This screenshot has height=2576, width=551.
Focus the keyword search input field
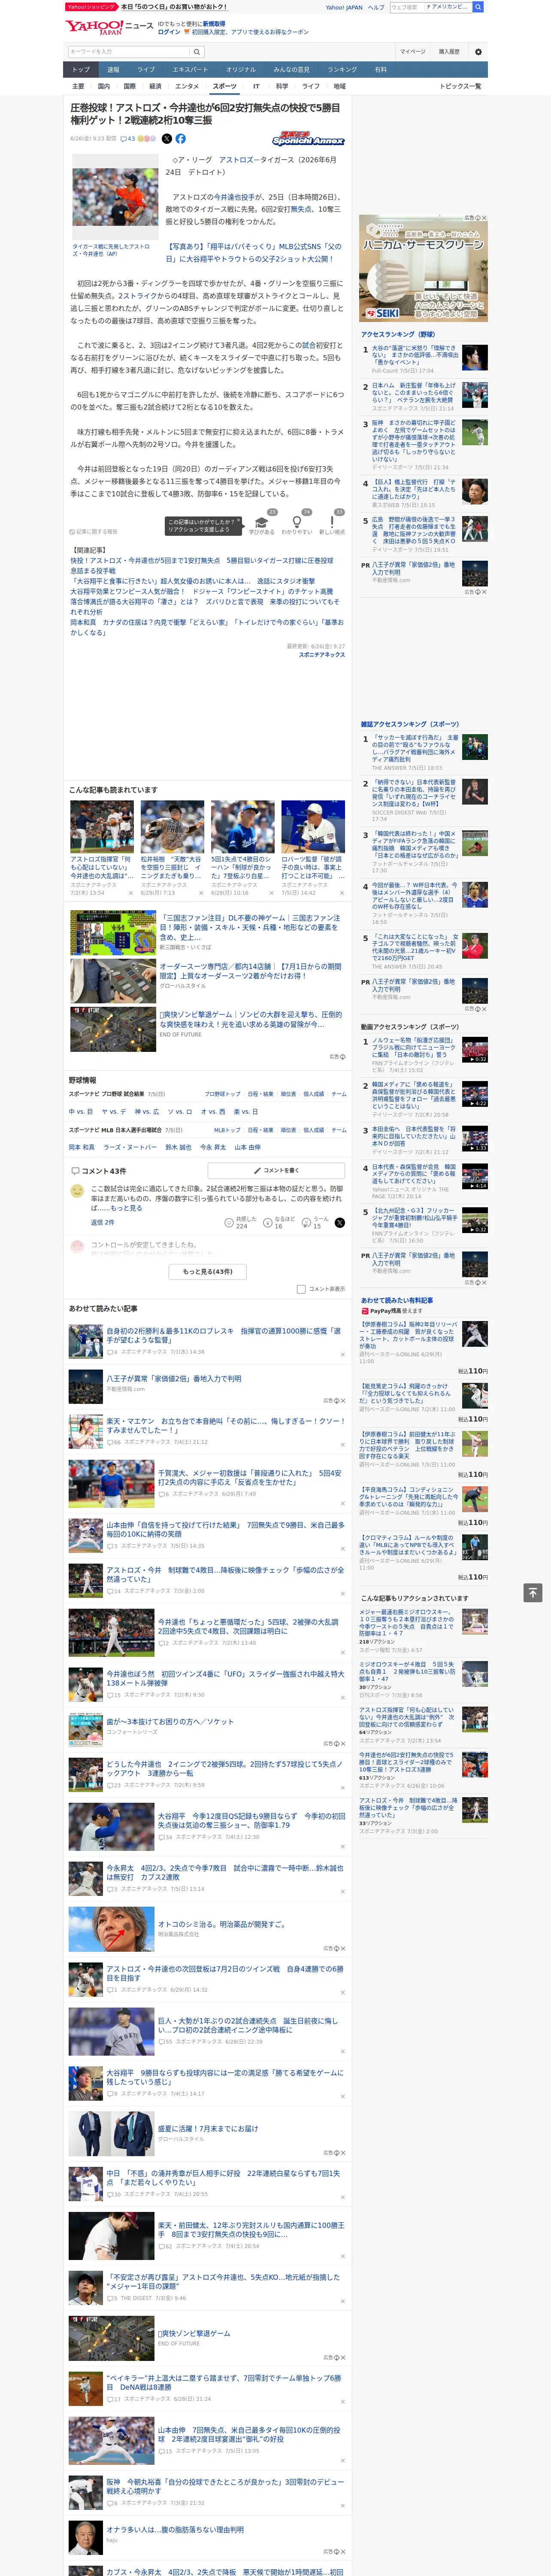[129, 52]
